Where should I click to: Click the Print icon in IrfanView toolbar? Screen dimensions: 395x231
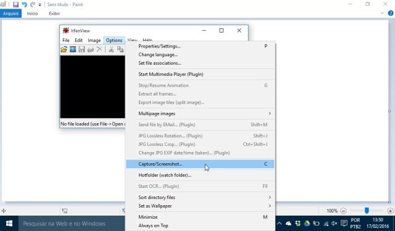click(91, 49)
